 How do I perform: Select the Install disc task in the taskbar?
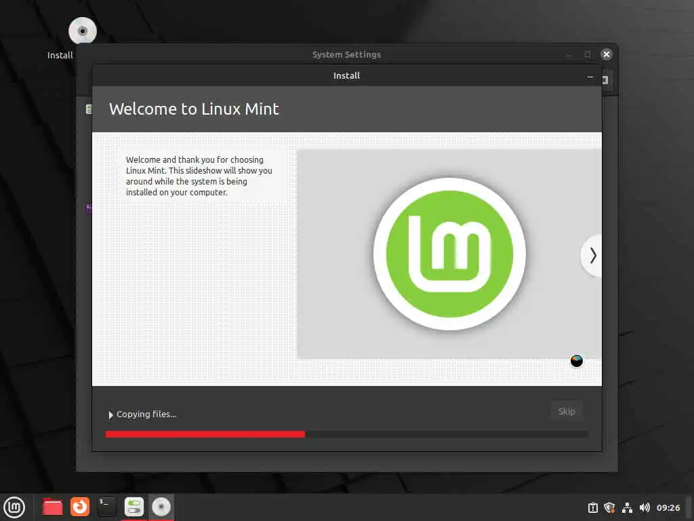(x=161, y=507)
